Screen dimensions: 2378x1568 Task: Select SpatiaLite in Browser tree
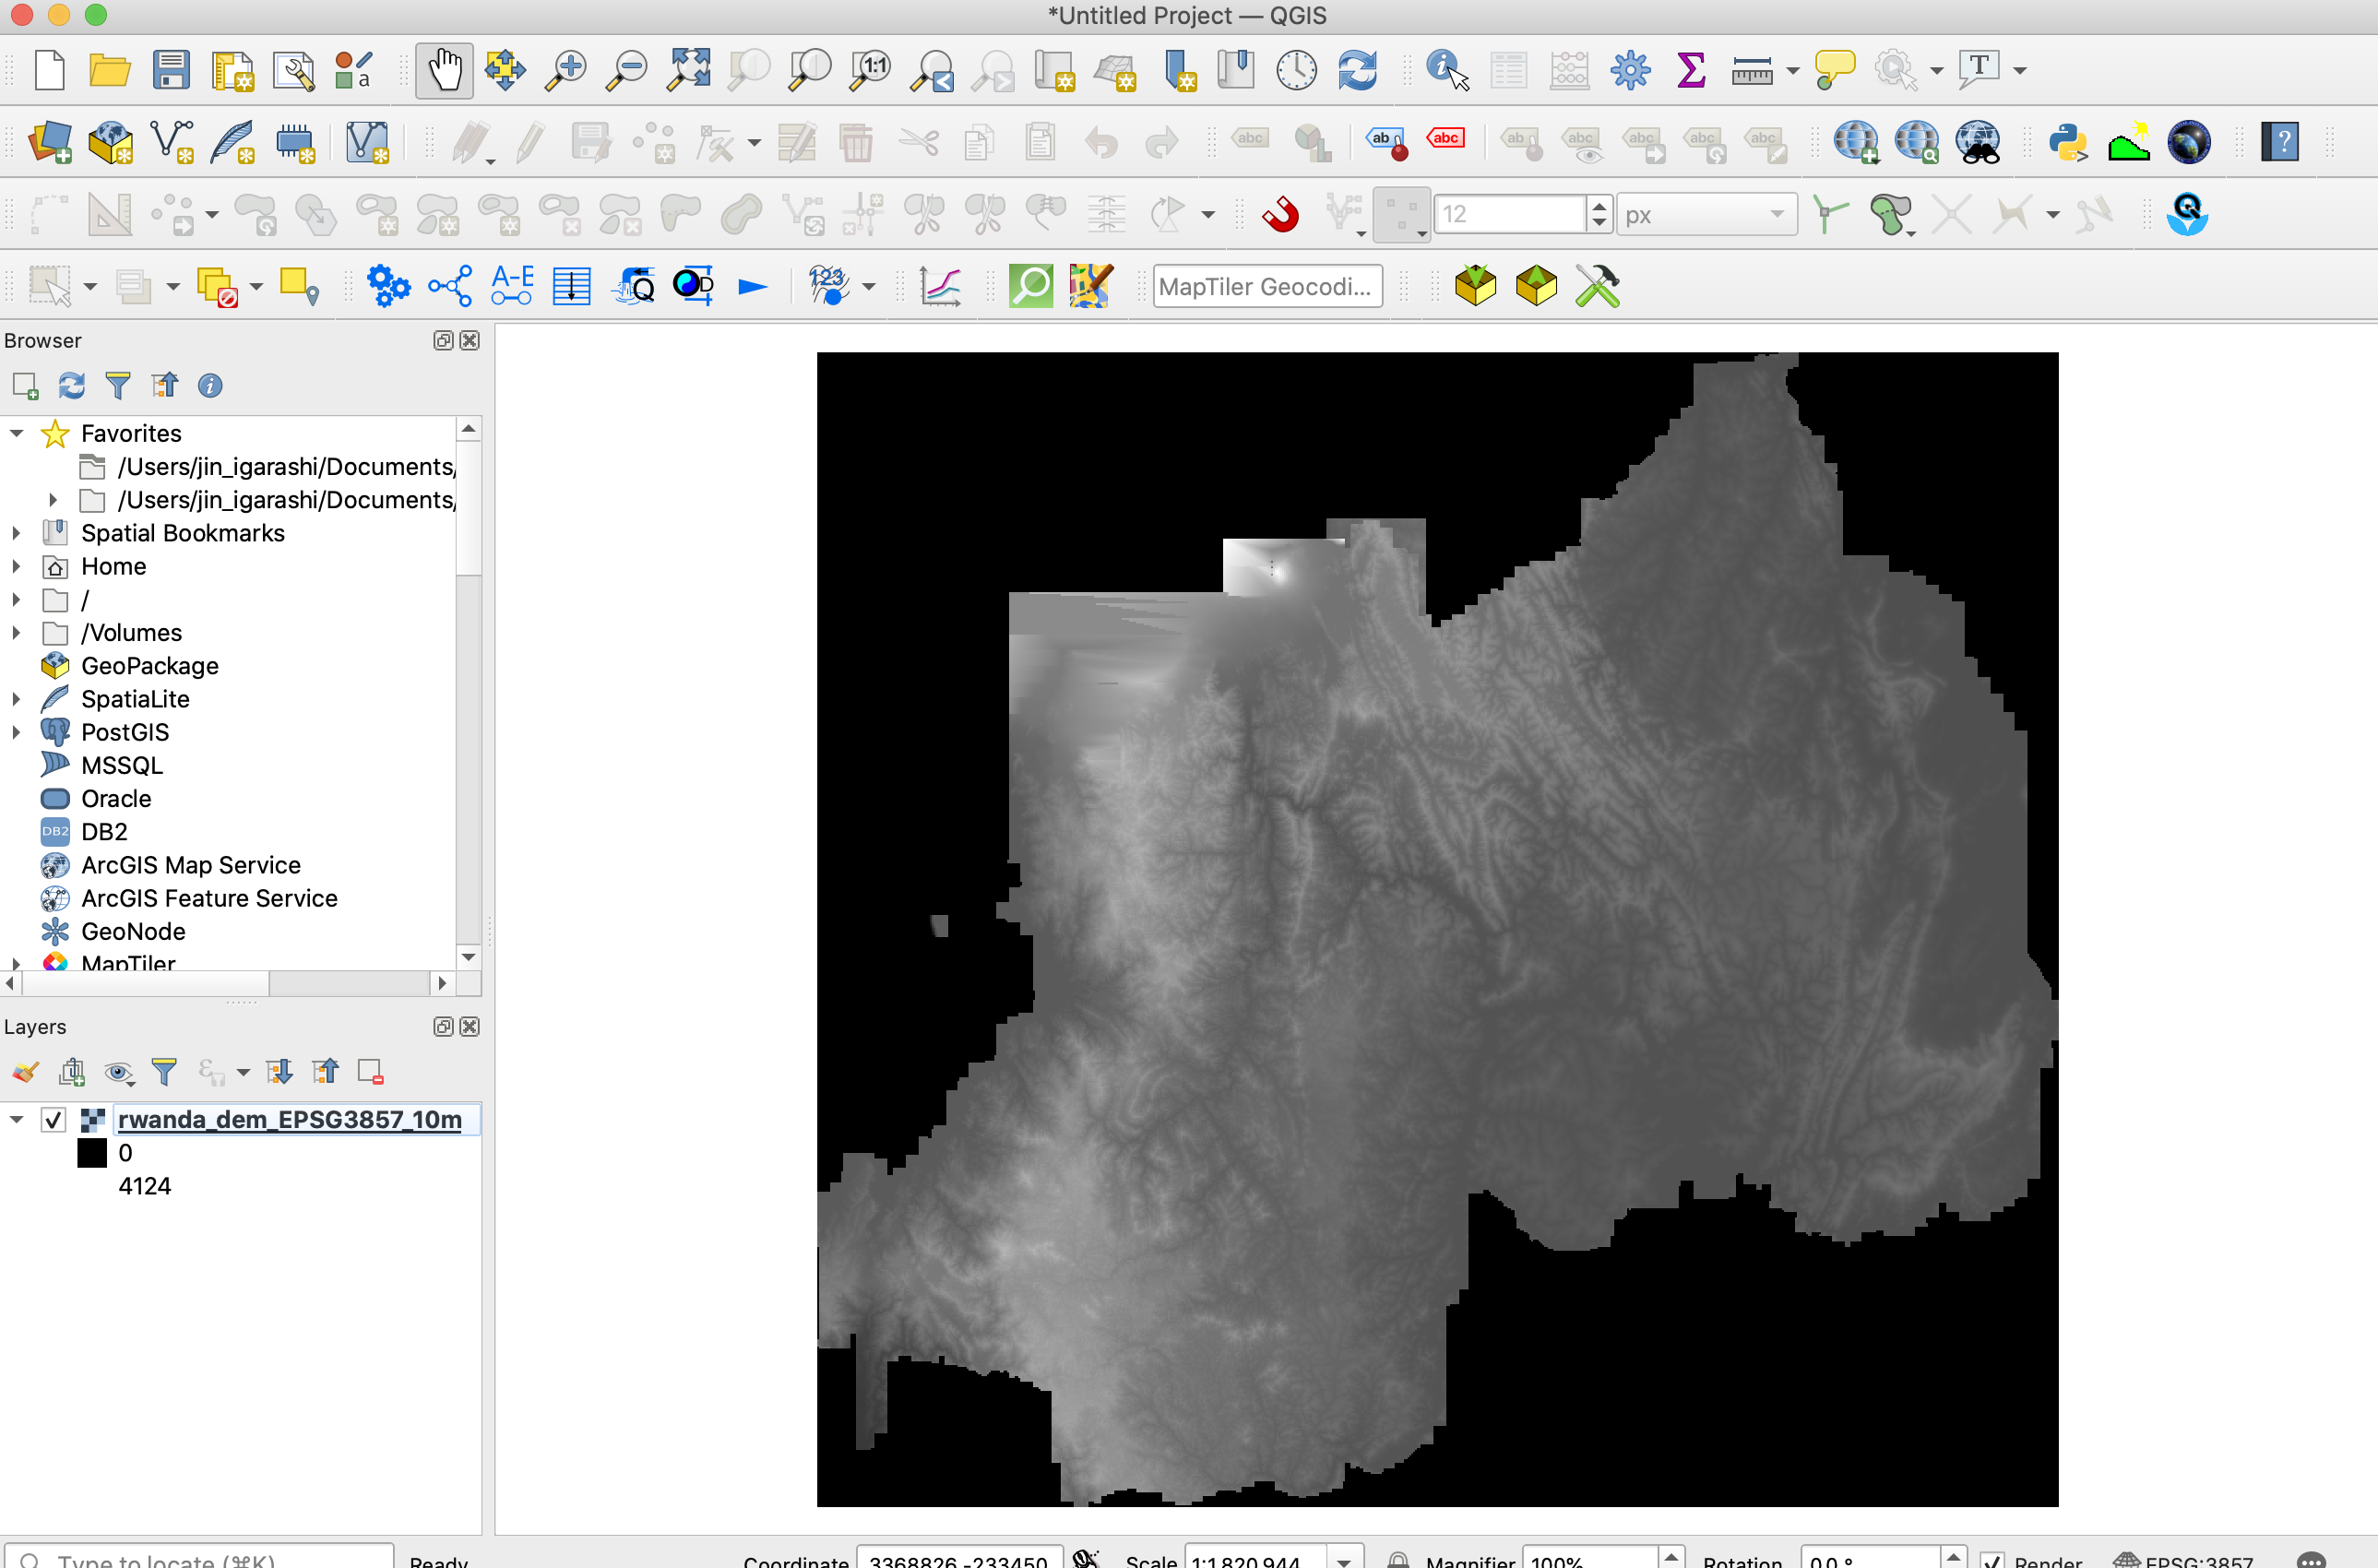(x=135, y=699)
